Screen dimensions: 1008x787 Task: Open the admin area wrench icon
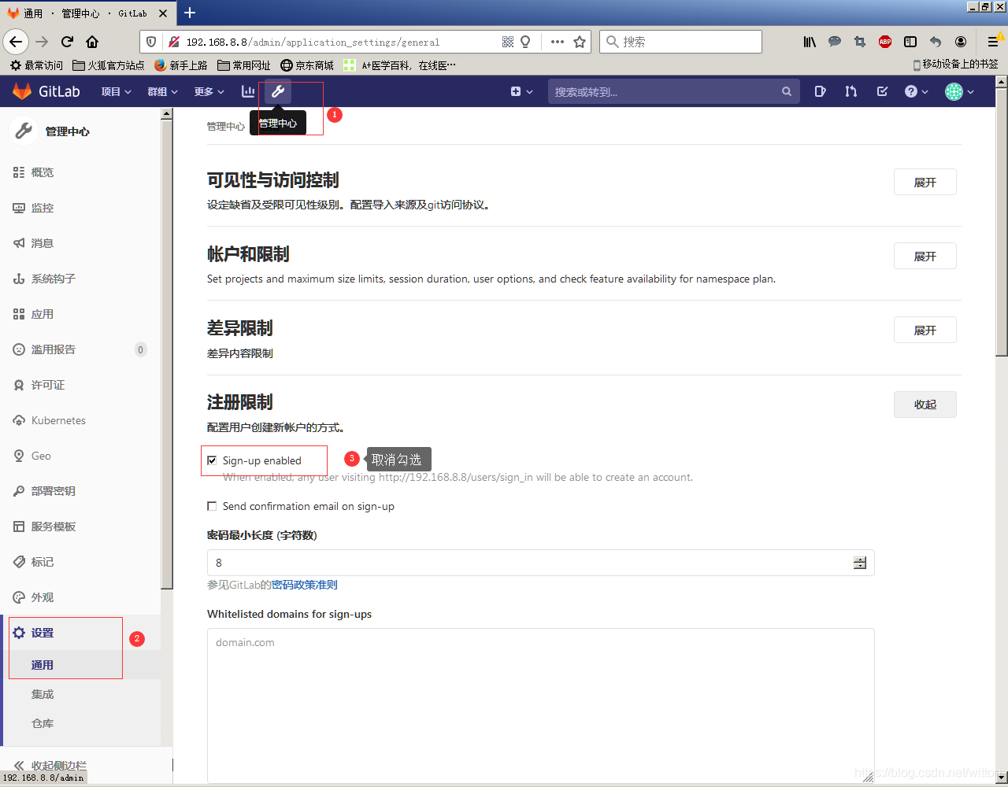(x=278, y=91)
